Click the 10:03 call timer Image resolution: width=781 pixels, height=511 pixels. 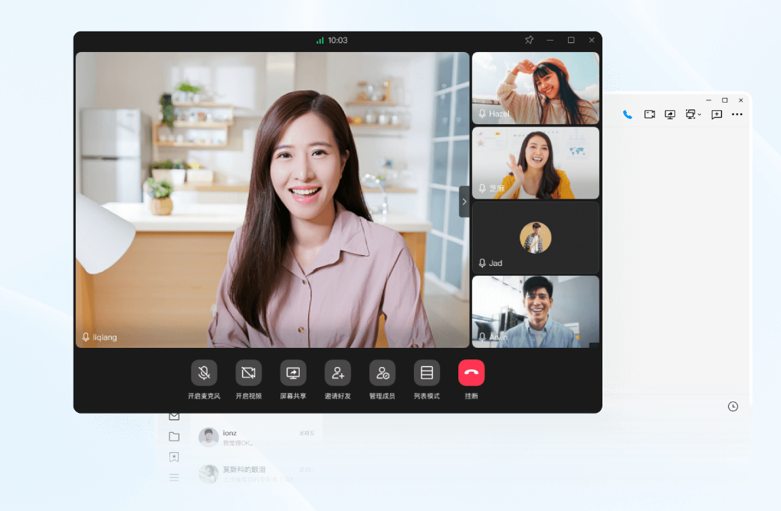(338, 41)
